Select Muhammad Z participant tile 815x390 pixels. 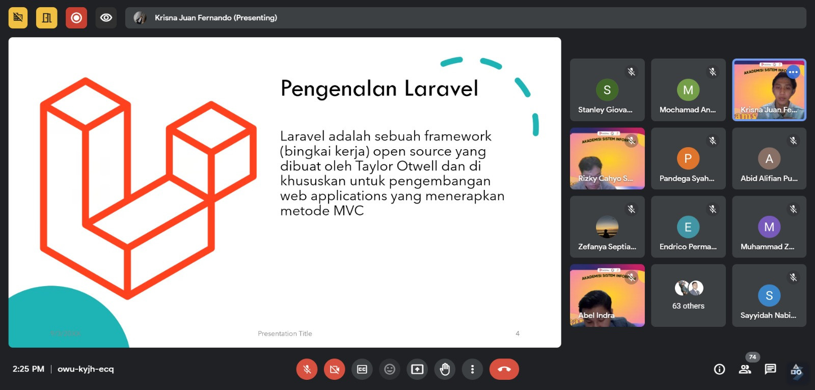tap(769, 227)
